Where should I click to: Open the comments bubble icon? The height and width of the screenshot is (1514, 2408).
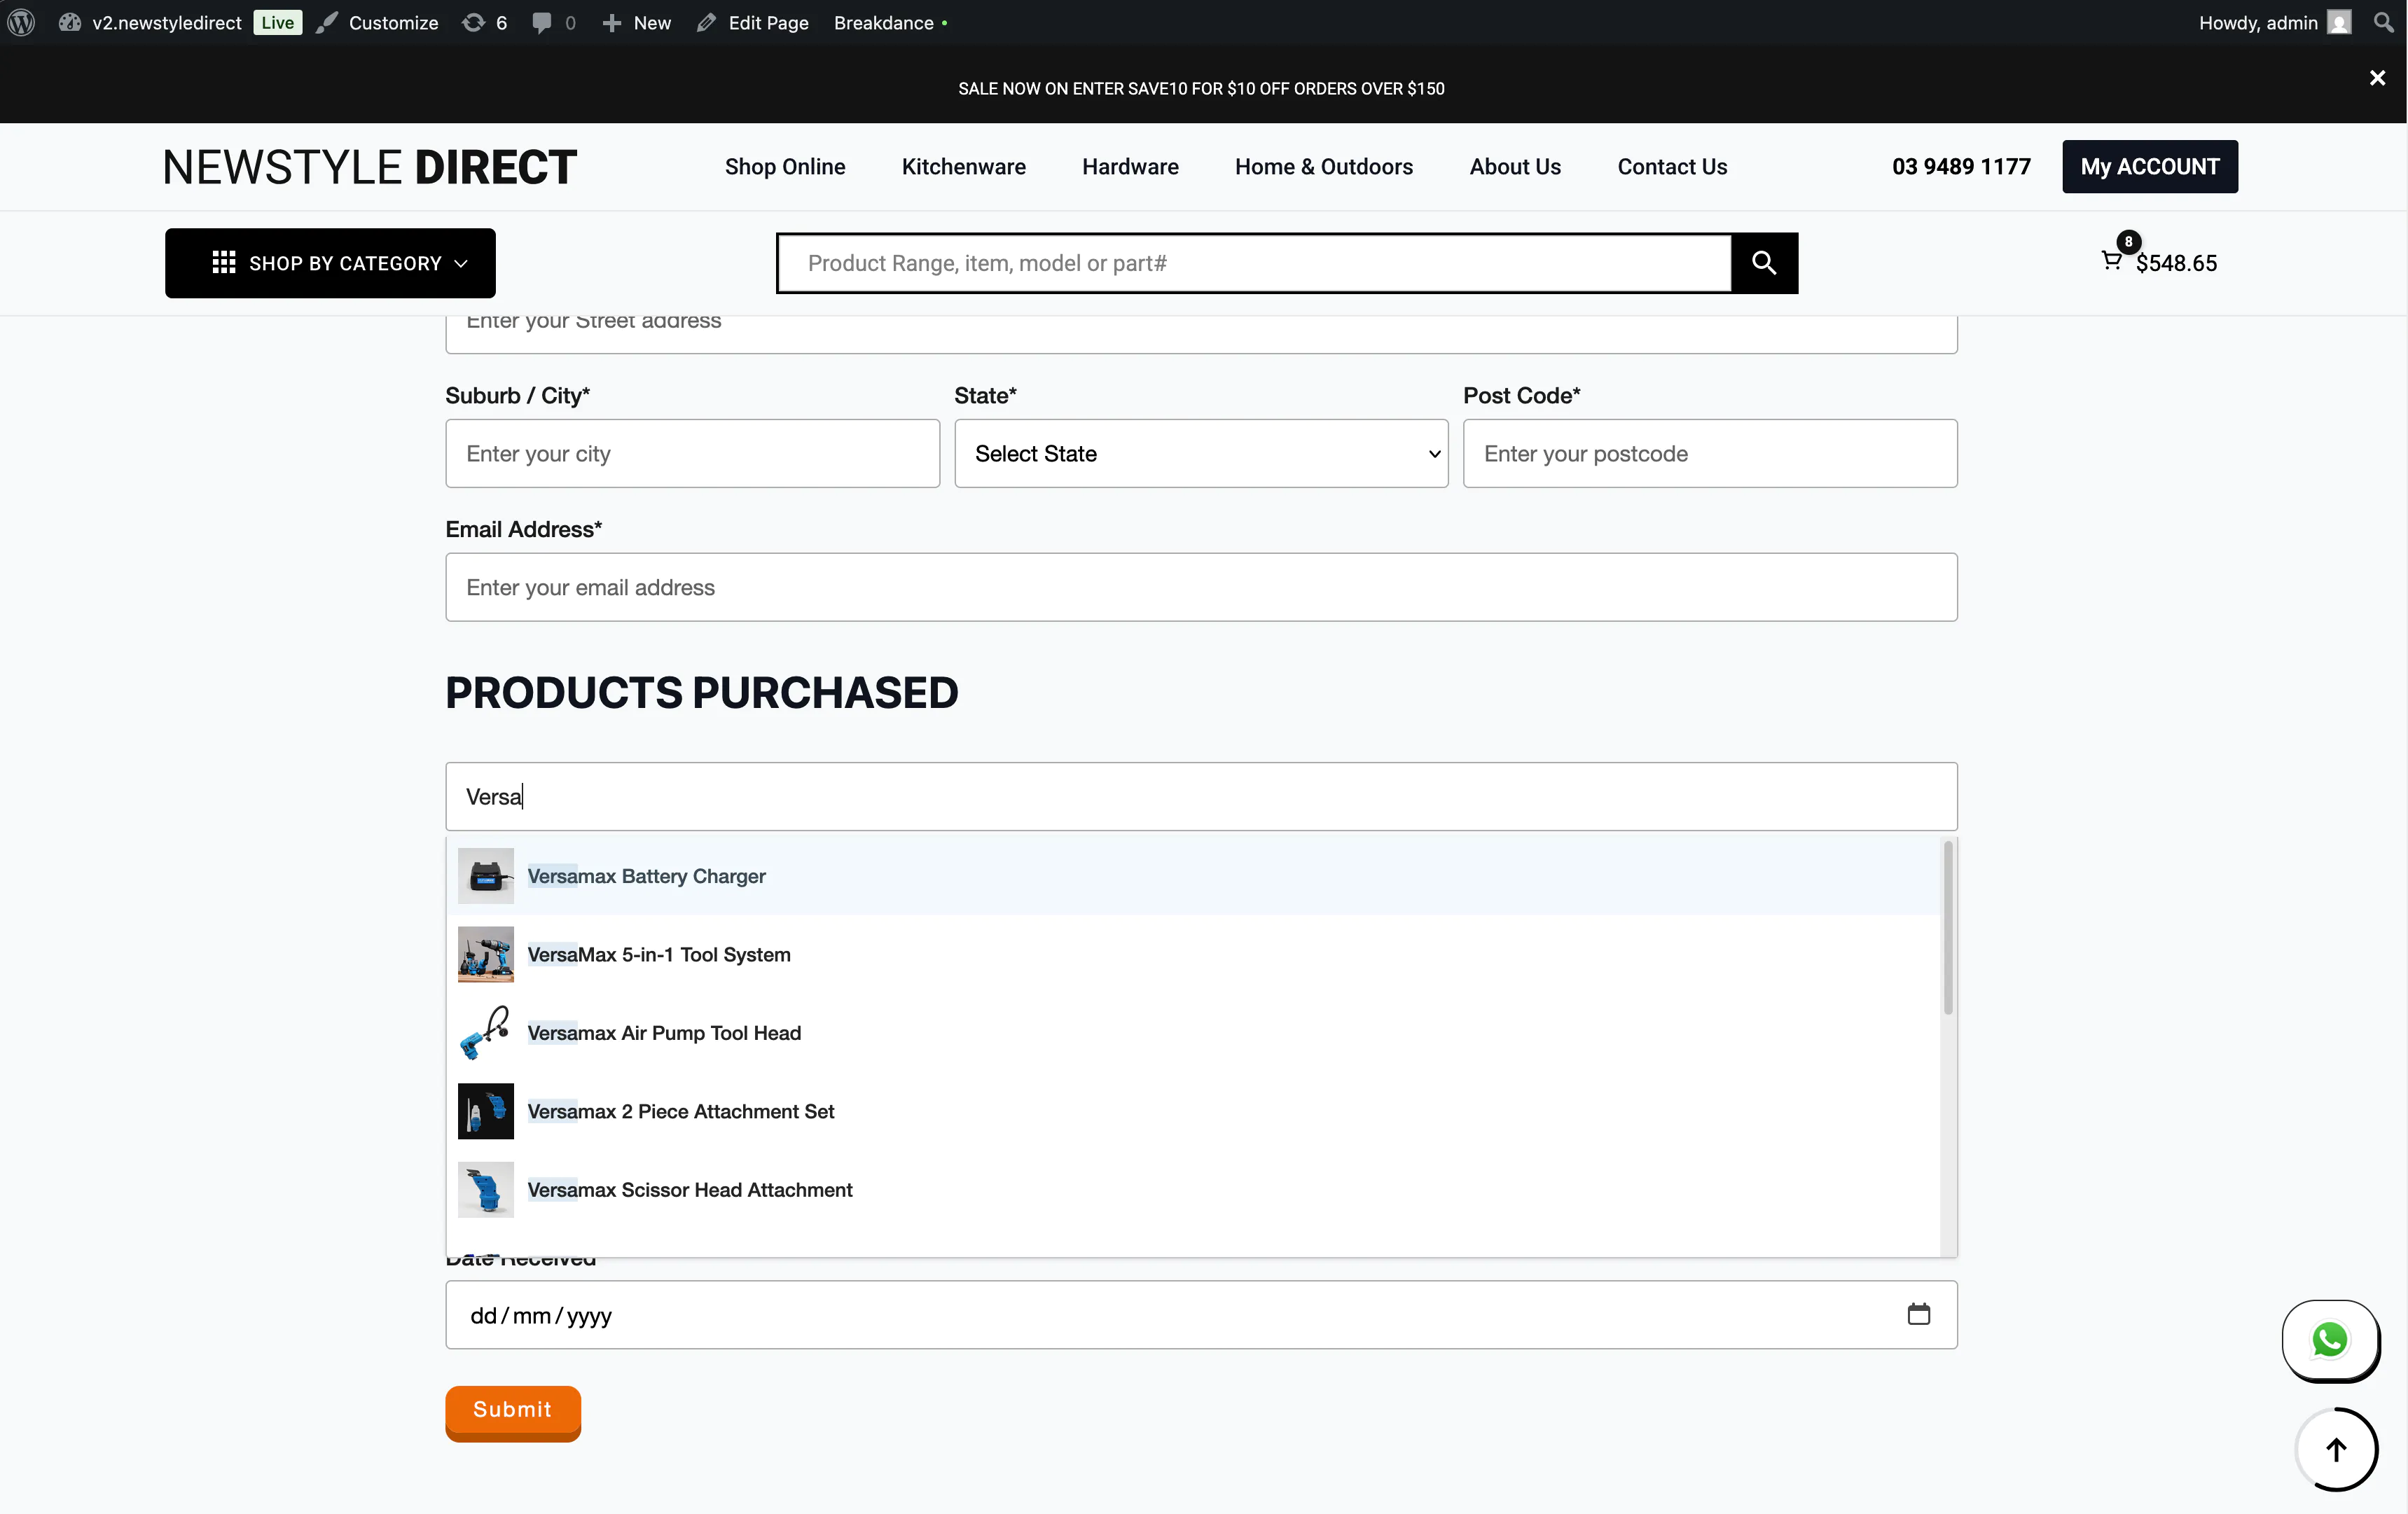pos(542,22)
